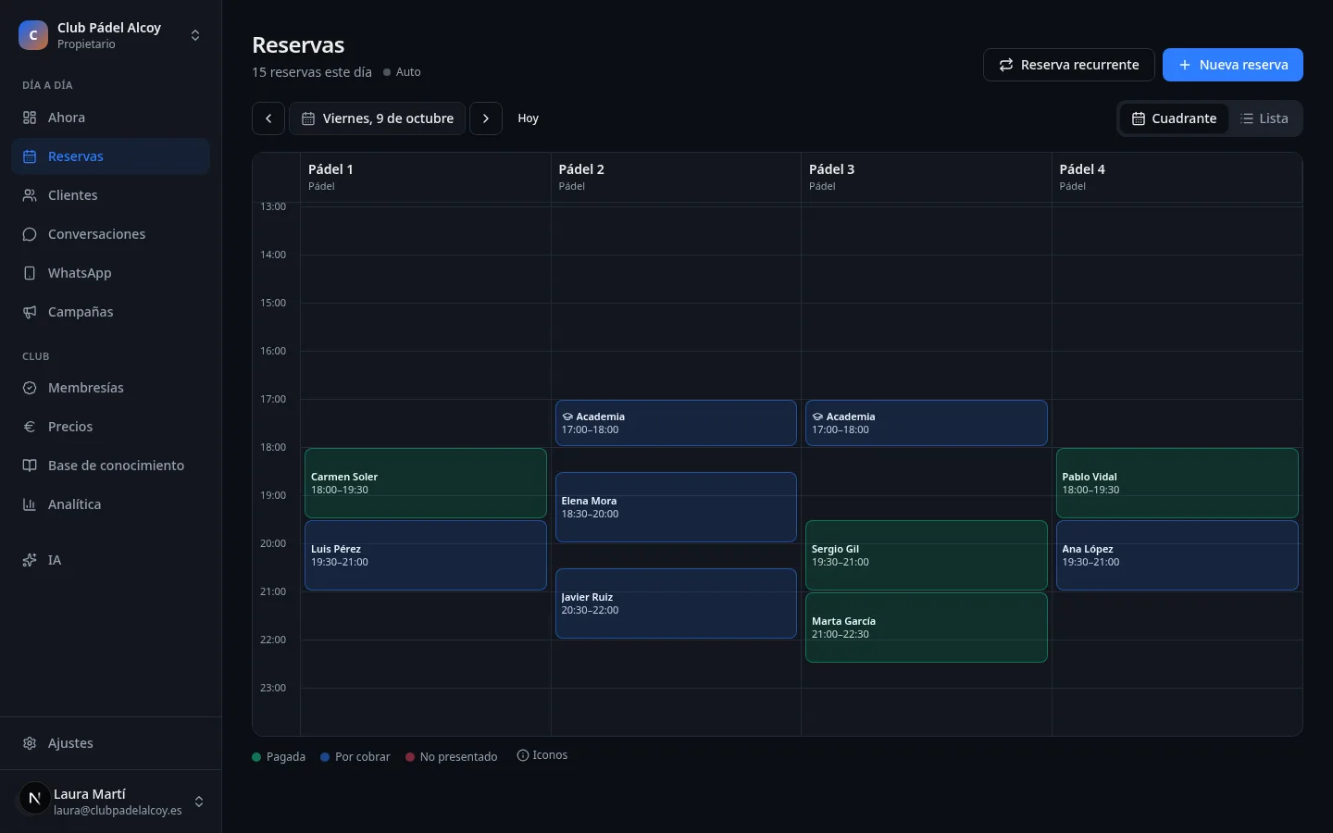The image size is (1333, 833).
Task: Jump to Hoy
Action: click(529, 118)
